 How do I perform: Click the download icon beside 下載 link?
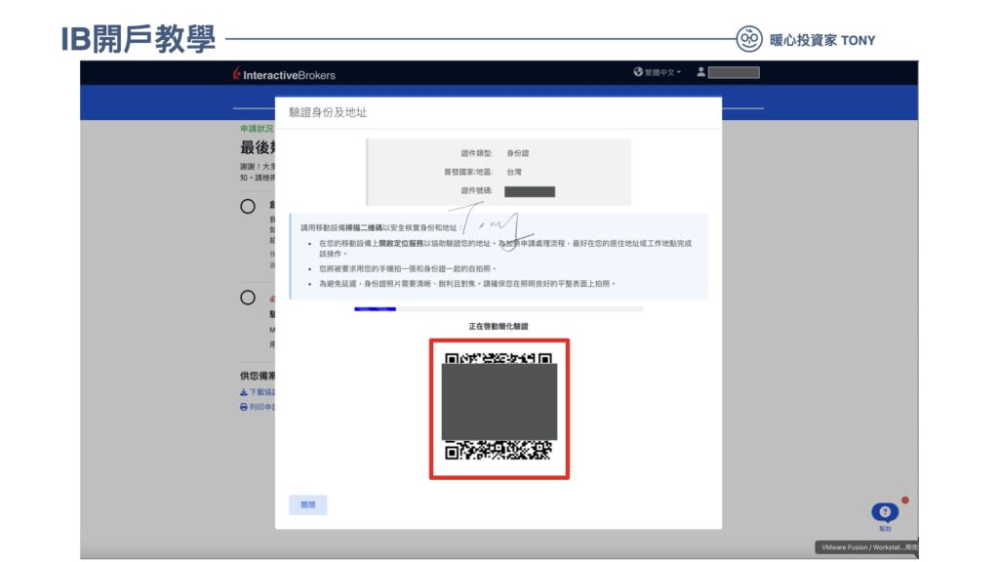[x=243, y=392]
